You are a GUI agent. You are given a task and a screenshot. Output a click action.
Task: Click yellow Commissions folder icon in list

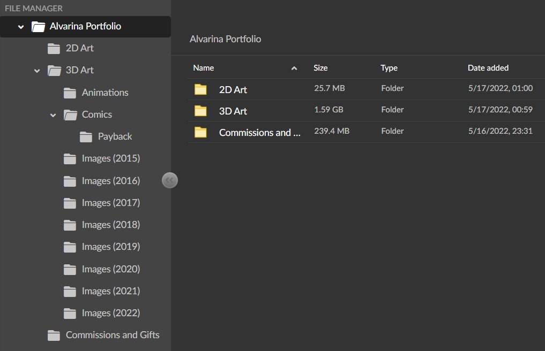point(200,132)
